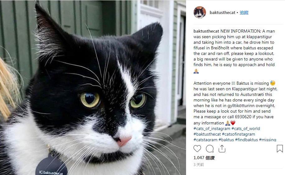Image resolution: width=285 pixels, height=175 pixels.
Task: Save the post with the bookmark icon
Action: (x=280, y=149)
